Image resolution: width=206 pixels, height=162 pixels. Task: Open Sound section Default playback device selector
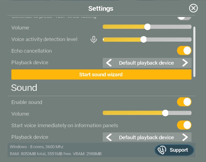pyautogui.click(x=147, y=137)
